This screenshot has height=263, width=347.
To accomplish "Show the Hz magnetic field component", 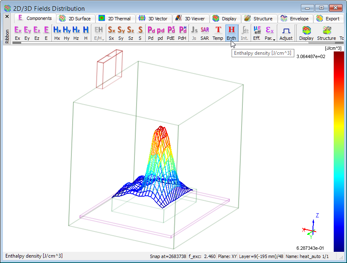I will pos(76,33).
